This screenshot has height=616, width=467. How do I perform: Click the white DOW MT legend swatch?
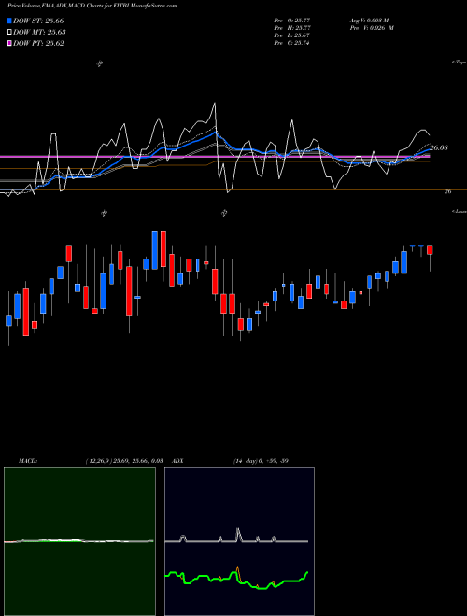click(9, 33)
